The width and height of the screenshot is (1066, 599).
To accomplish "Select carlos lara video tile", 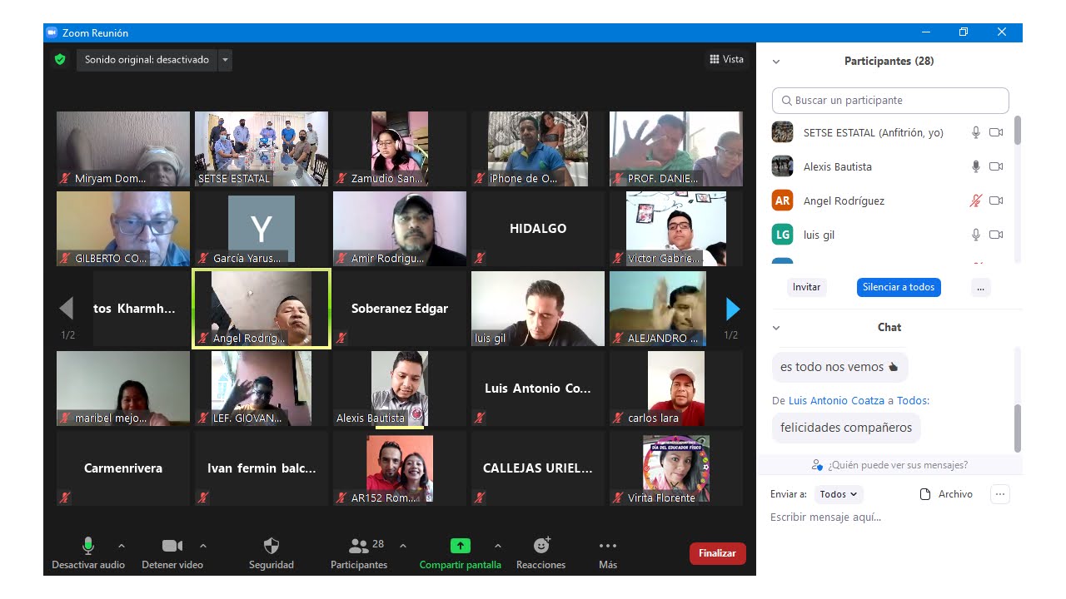I will 676,389.
